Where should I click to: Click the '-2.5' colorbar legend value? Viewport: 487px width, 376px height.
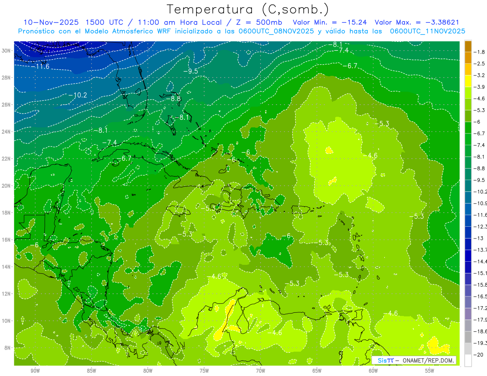point(480,64)
